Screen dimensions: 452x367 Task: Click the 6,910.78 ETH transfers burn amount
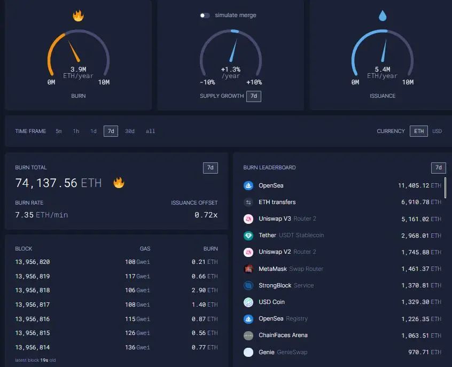(421, 202)
